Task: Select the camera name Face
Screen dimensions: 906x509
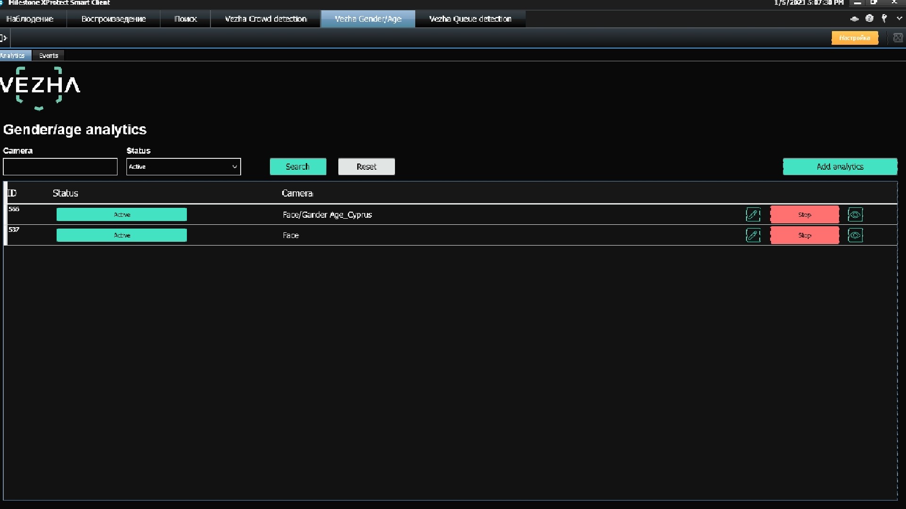Action: (291, 235)
